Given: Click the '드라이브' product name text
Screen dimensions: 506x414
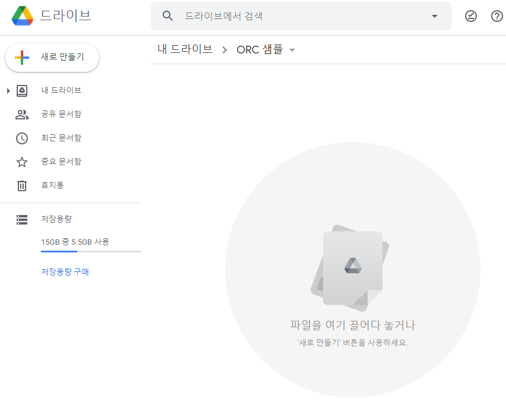Looking at the screenshot, I should [x=65, y=15].
